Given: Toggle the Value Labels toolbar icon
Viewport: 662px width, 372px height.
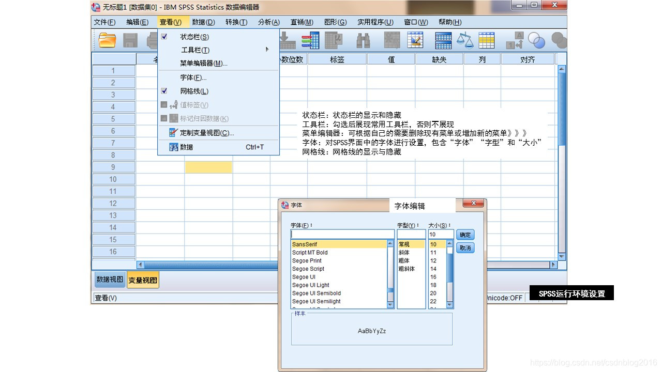Looking at the screenshot, I should click(x=515, y=40).
